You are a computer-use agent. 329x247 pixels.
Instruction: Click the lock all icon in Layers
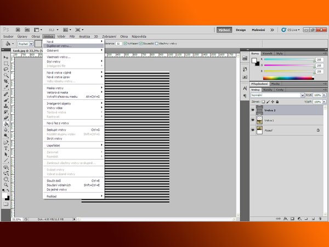276,102
